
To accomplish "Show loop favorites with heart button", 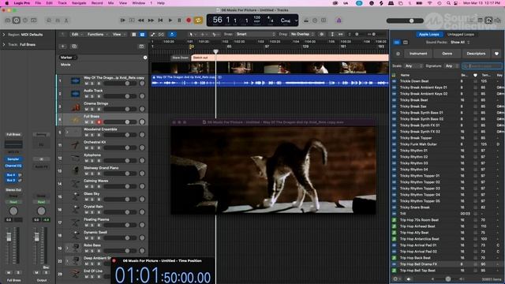I will point(496,54).
